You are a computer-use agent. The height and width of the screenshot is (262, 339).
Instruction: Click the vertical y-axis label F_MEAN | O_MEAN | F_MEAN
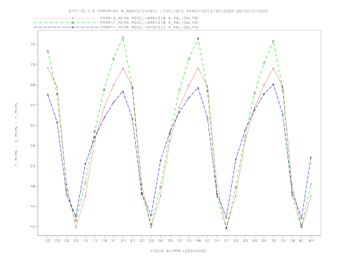click(x=16, y=134)
